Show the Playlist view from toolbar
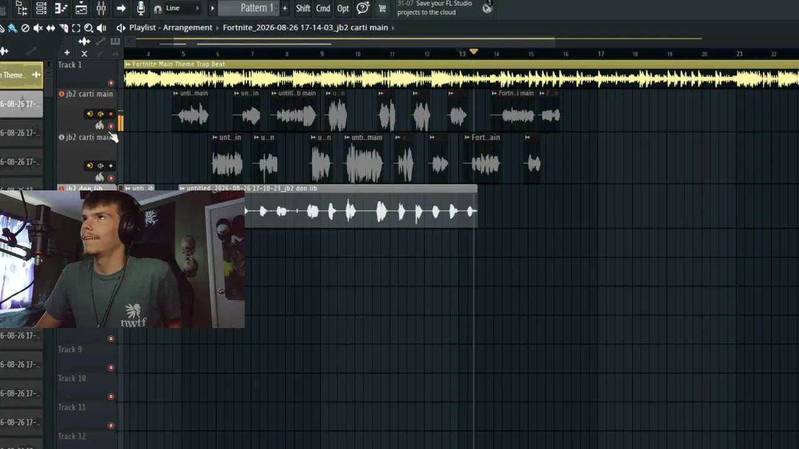The image size is (799, 449). pyautogui.click(x=81, y=8)
